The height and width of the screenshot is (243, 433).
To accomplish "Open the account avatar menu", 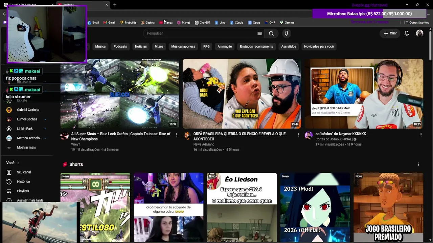I will (419, 33).
